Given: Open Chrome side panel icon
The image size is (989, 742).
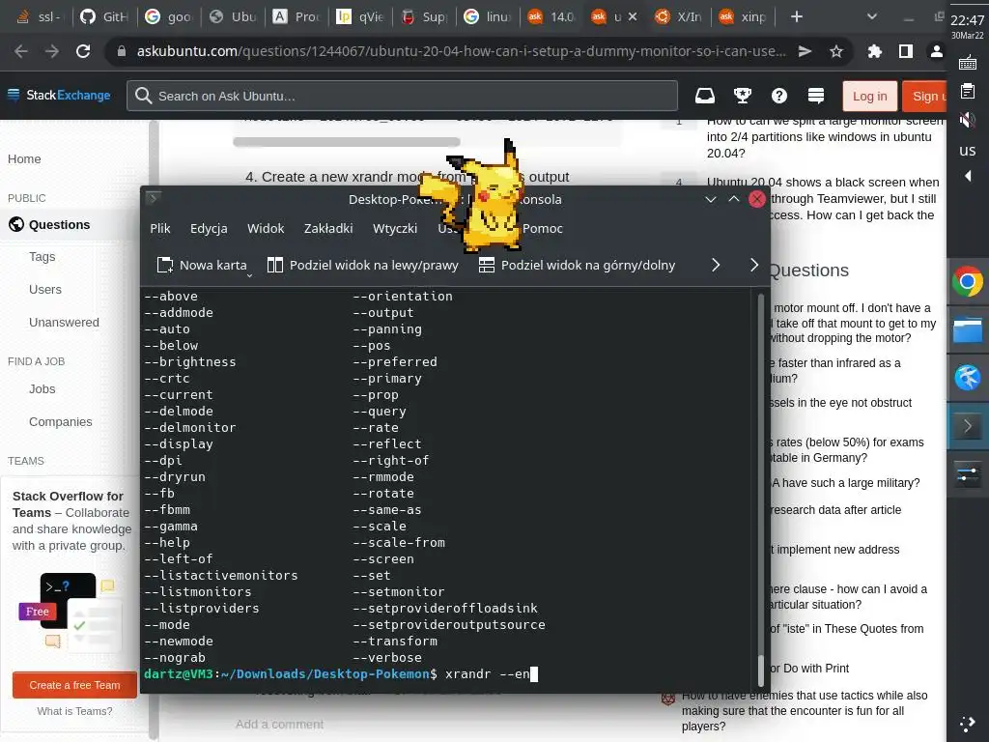Looking at the screenshot, I should point(906,51).
